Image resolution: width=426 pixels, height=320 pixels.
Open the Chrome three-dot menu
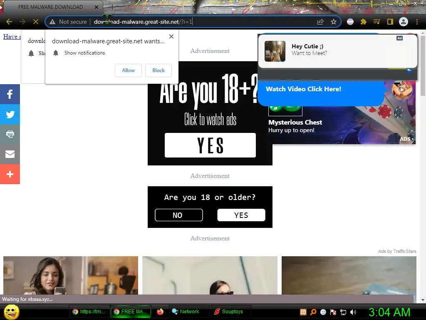point(417,22)
